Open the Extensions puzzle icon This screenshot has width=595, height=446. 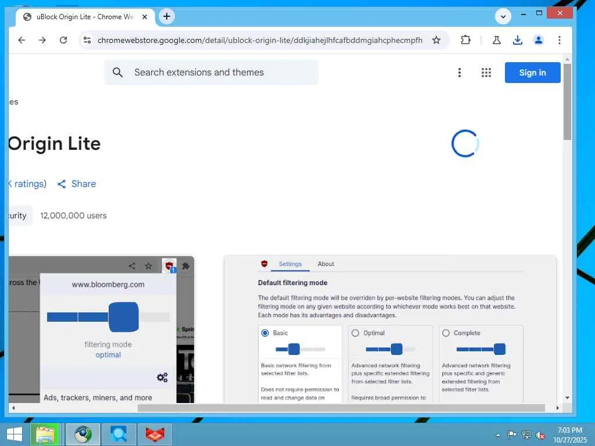point(465,40)
